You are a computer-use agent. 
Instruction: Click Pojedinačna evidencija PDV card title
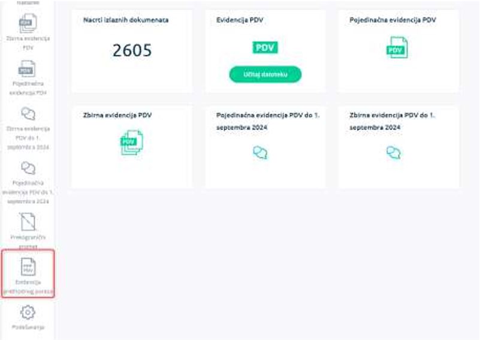pyautogui.click(x=393, y=20)
